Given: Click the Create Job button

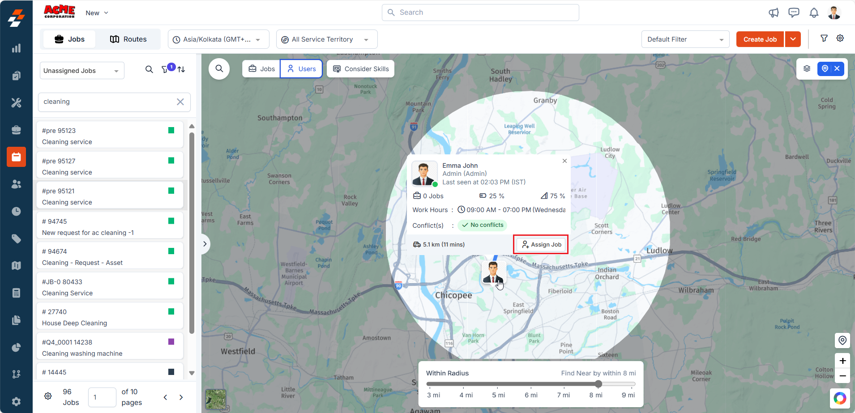Looking at the screenshot, I should click(x=760, y=39).
